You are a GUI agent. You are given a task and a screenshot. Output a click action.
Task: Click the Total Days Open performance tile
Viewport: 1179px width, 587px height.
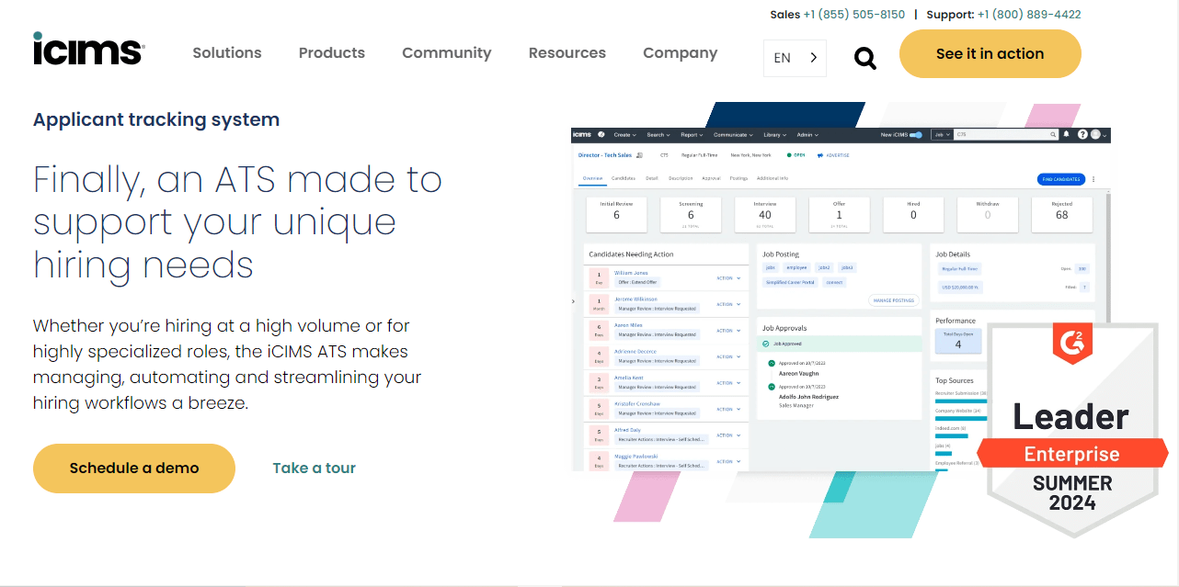tap(958, 341)
